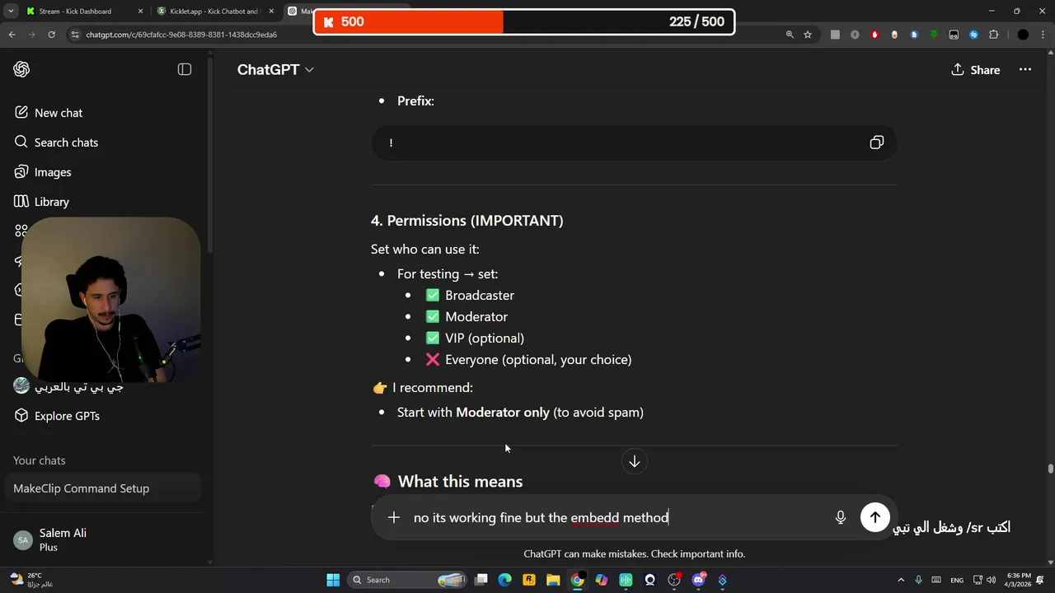Collapse the sidebar with the panel icon
Image resolution: width=1055 pixels, height=593 pixels.
(185, 69)
